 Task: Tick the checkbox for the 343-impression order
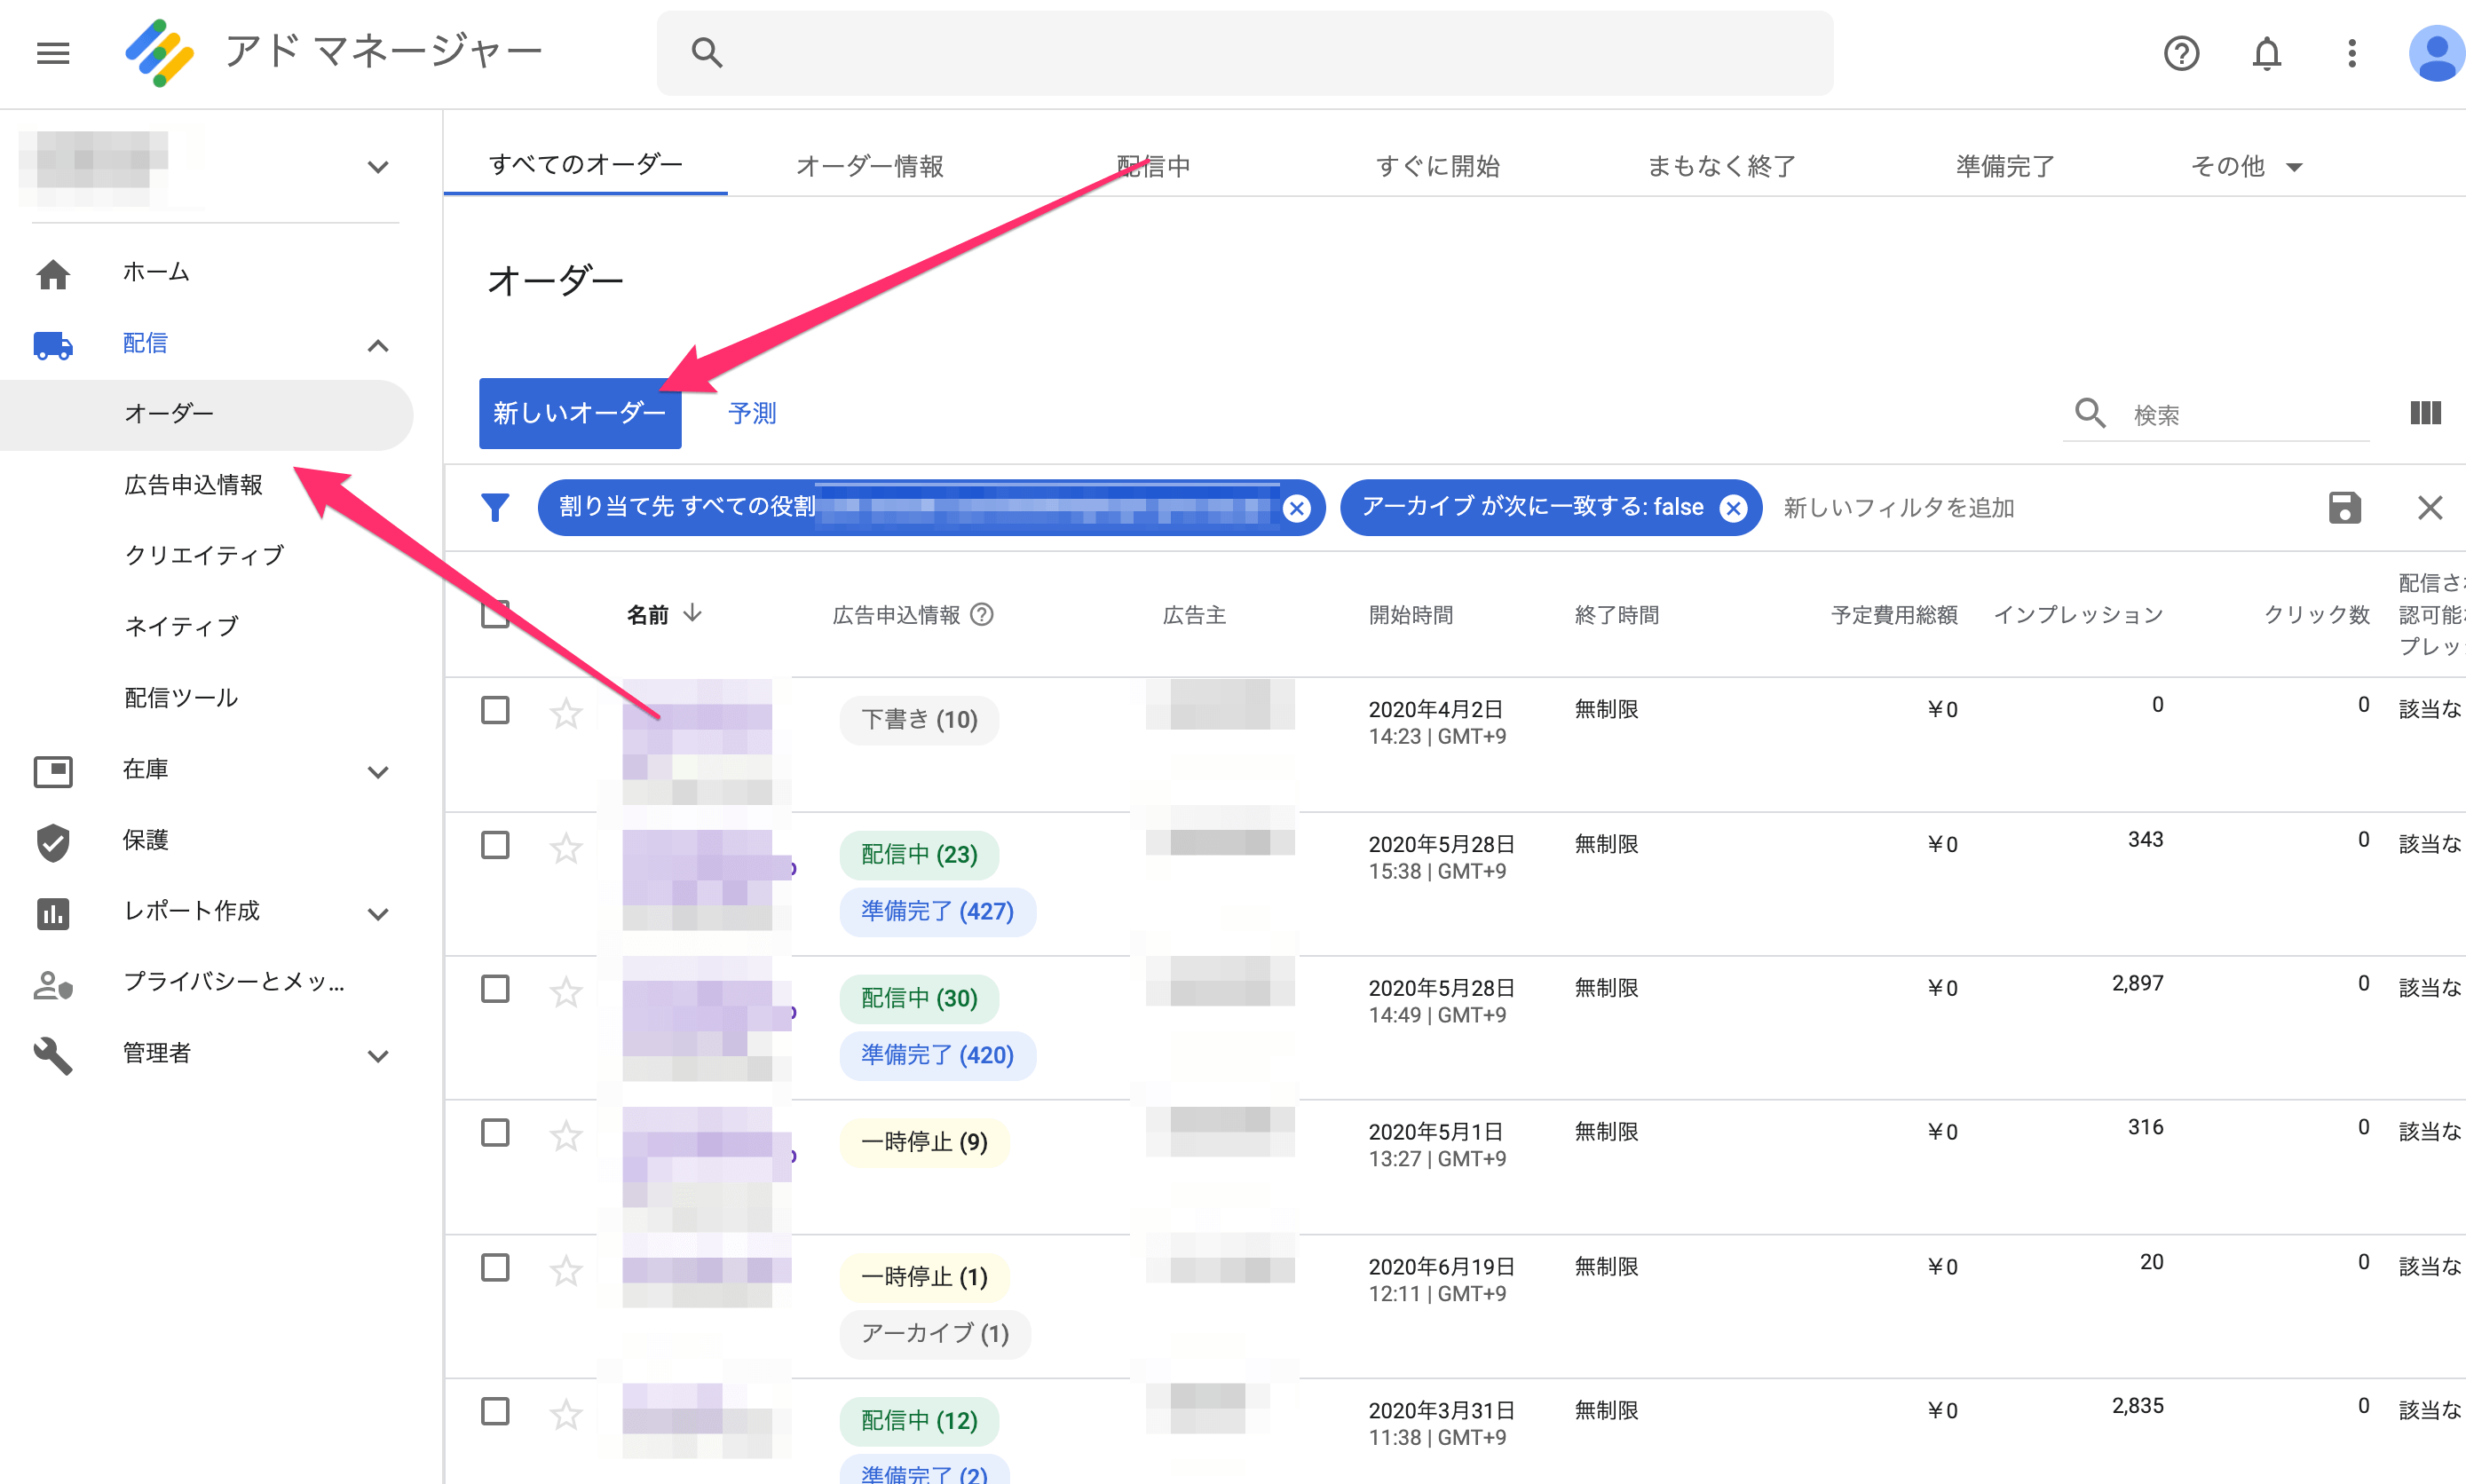pyautogui.click(x=495, y=845)
